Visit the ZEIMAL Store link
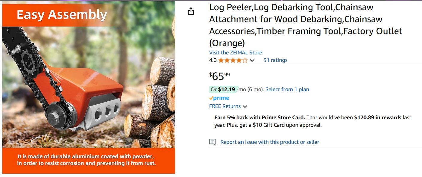422x177 pixels. tap(236, 53)
